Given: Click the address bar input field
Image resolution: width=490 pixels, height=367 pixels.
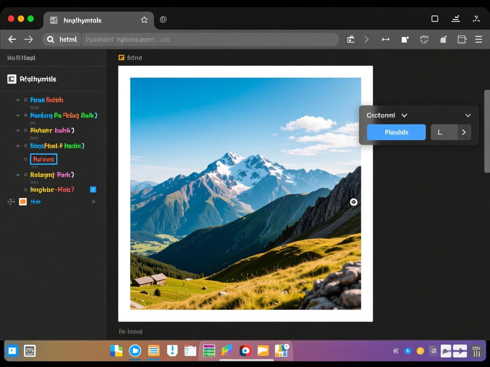Looking at the screenshot, I should (x=210, y=40).
